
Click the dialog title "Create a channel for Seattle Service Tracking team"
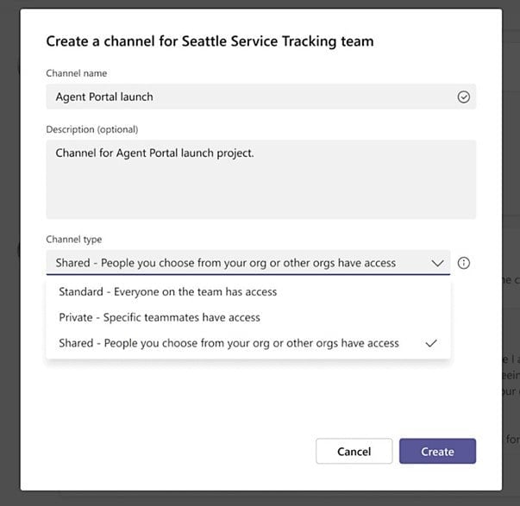pos(210,41)
